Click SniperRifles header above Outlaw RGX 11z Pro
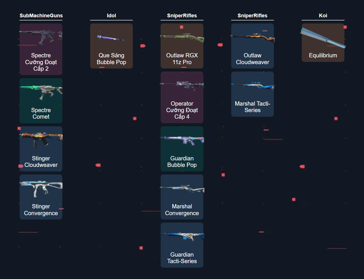Viewport: 364px width, 279px height. pyautogui.click(x=182, y=16)
